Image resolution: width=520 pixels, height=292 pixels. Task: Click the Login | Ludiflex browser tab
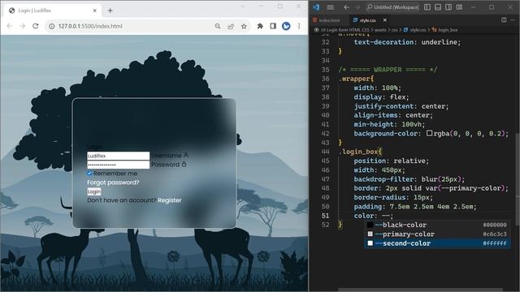point(53,11)
